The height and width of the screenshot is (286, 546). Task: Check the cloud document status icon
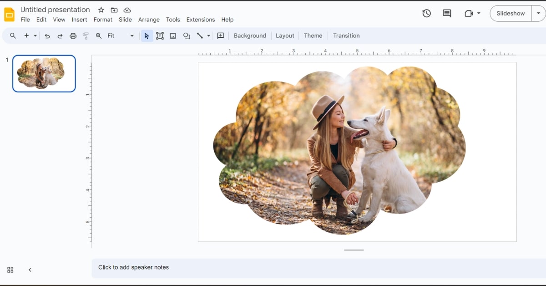coord(127,10)
